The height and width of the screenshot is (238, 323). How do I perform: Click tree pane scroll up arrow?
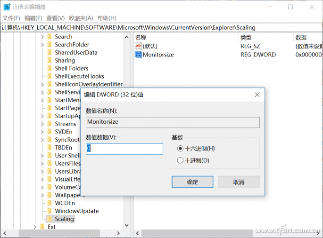tap(127, 37)
